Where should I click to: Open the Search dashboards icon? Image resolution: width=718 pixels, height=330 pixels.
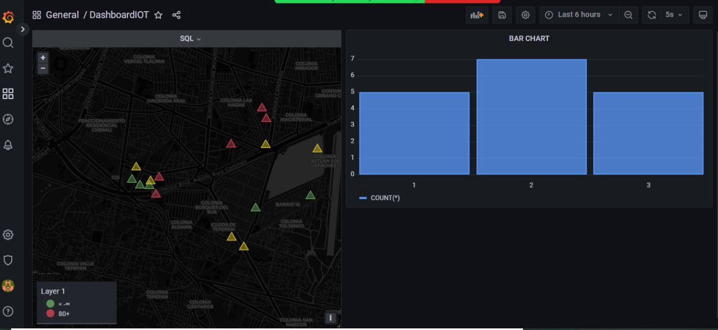[x=8, y=43]
